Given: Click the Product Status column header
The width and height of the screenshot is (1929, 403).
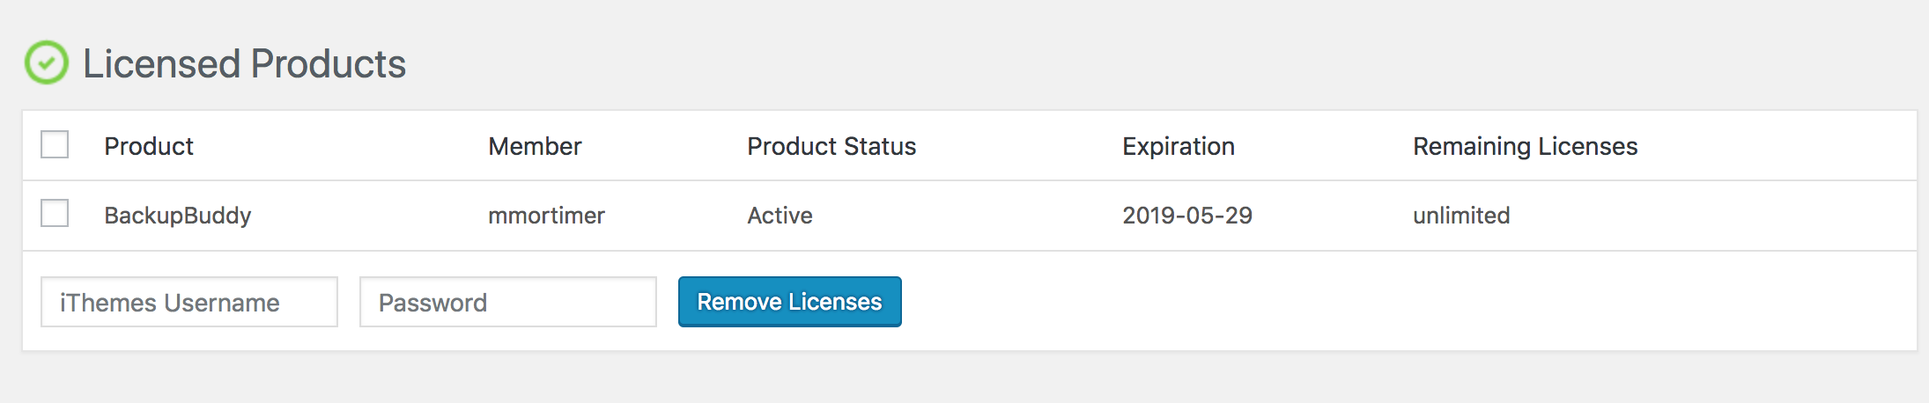Looking at the screenshot, I should 831,146.
